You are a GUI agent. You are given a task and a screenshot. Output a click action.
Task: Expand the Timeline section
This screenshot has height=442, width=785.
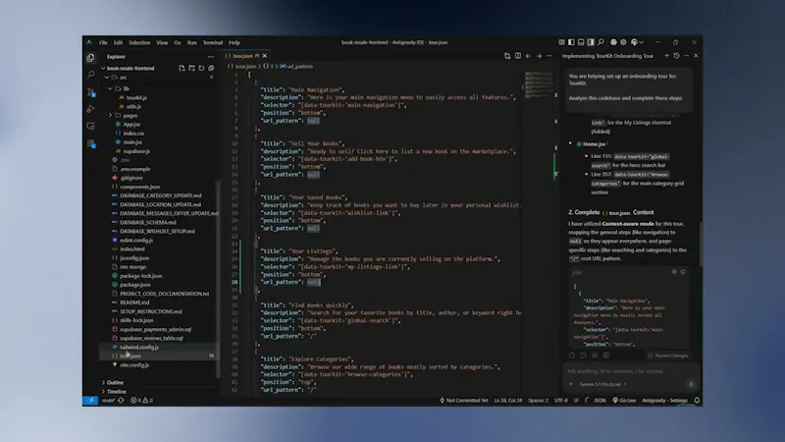[116, 391]
